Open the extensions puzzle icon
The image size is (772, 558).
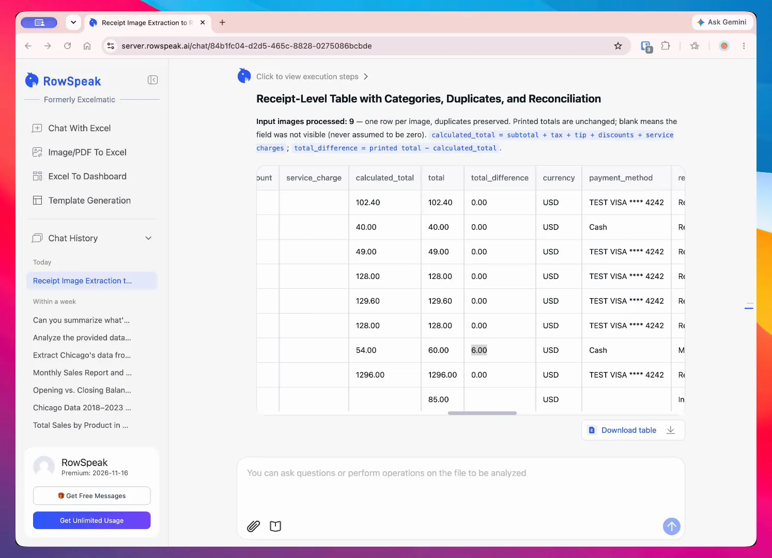click(666, 46)
